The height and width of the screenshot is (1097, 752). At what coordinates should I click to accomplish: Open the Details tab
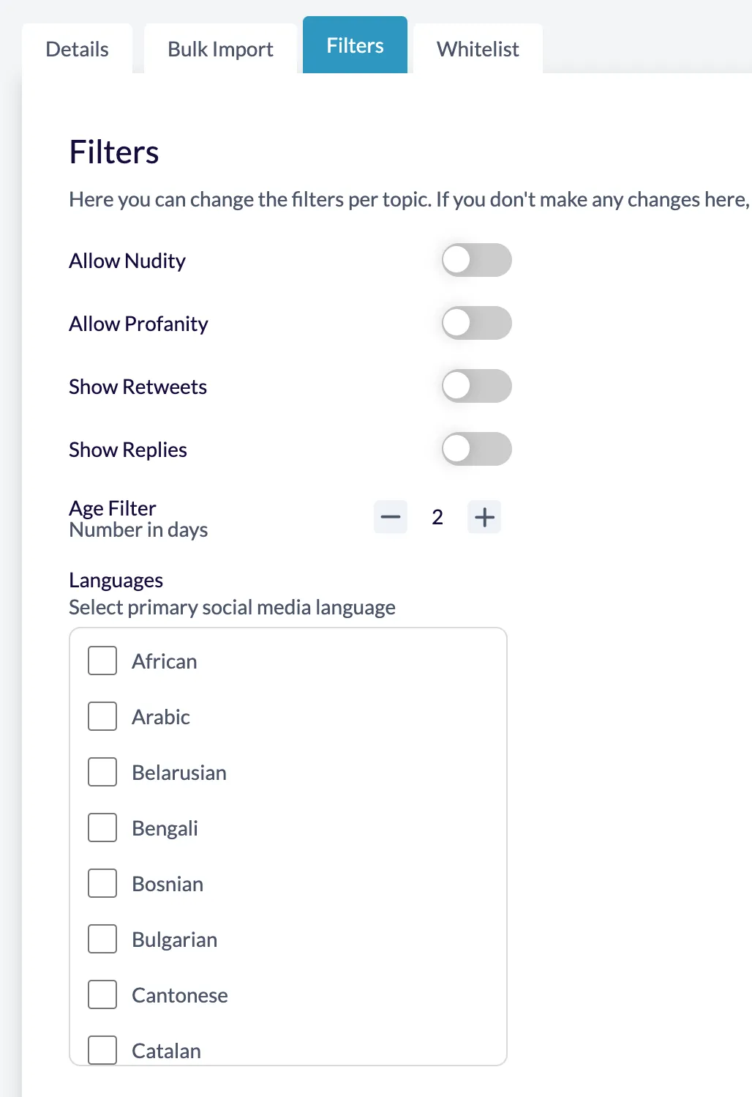click(77, 49)
